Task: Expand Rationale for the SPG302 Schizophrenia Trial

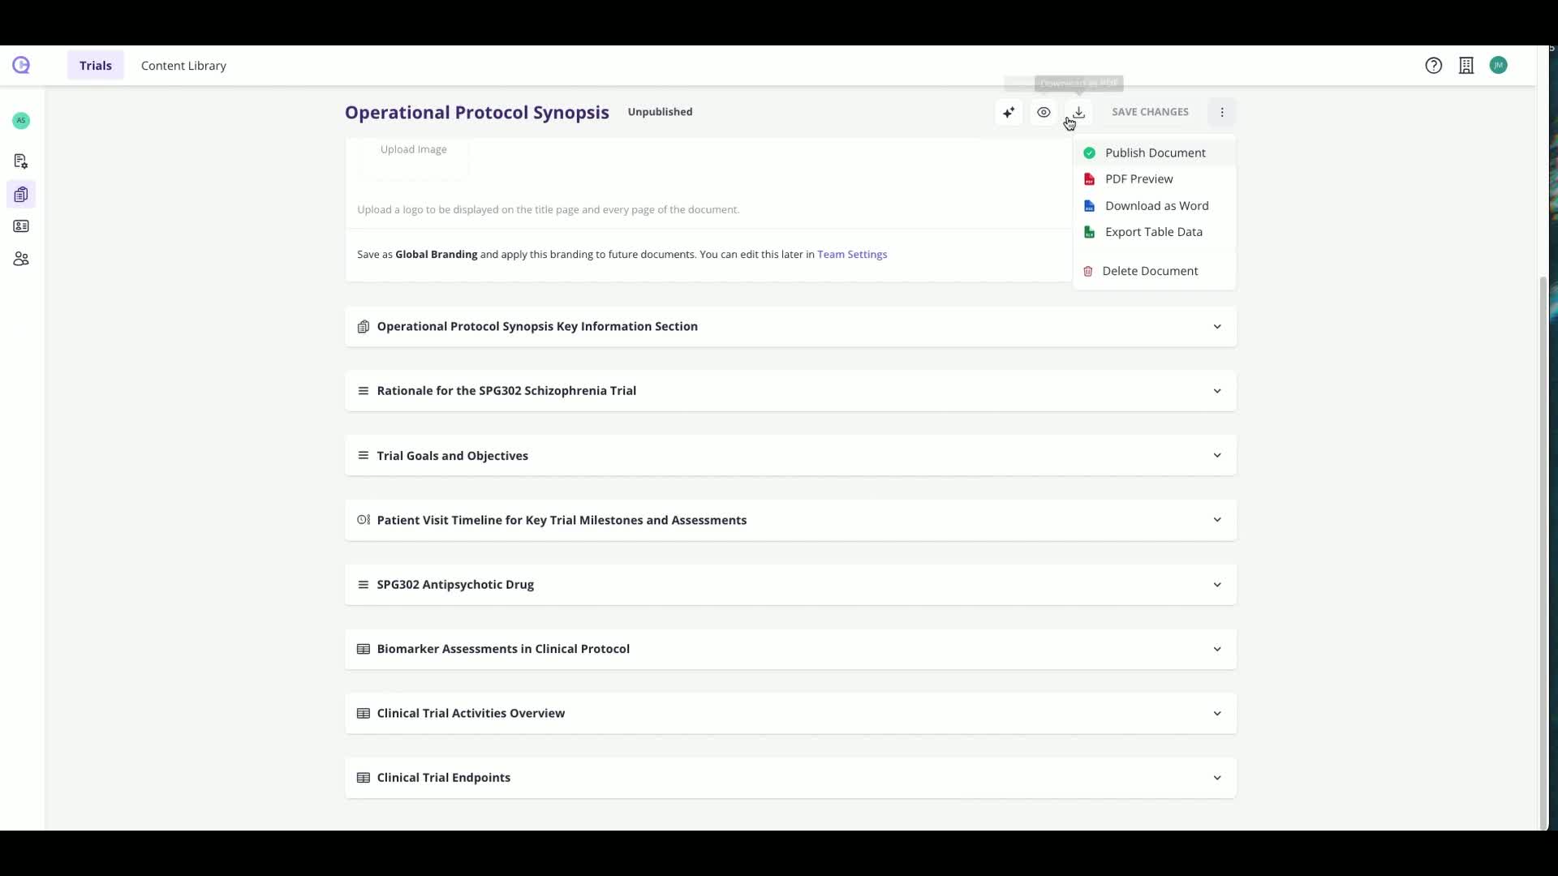Action: point(1217,391)
